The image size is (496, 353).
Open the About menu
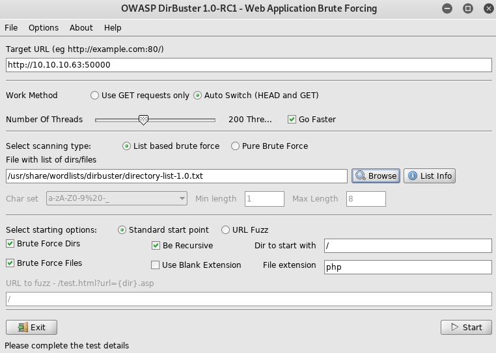tap(81, 28)
